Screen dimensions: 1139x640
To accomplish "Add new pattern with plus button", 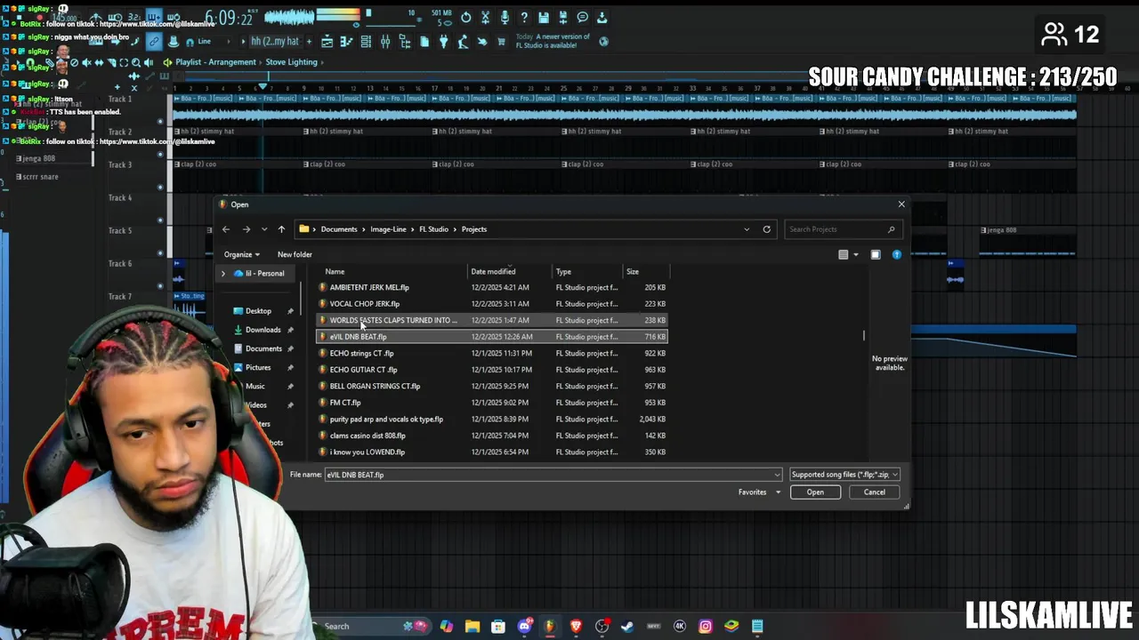I will coord(310,42).
